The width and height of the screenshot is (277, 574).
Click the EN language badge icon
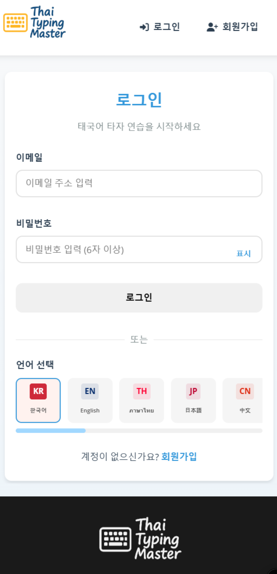point(90,391)
